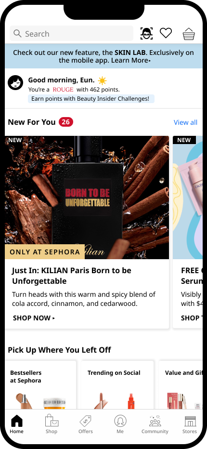This screenshot has height=449, width=207.
Task: Open the face scan icon
Action: 146,34
